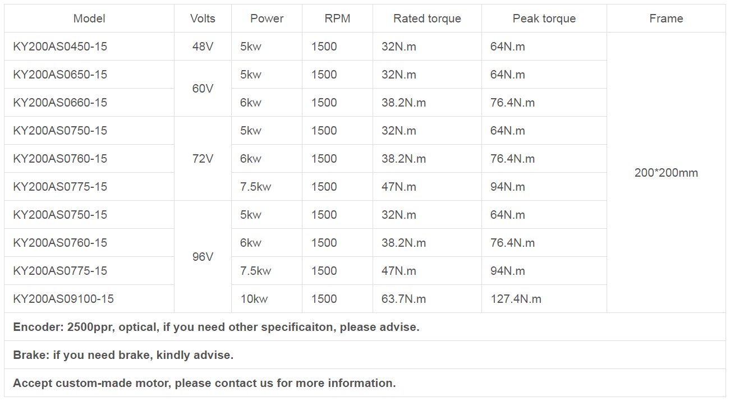Click the 127.4N.m peak torque value
Viewport: 730px width, 401px height.
(x=516, y=299)
